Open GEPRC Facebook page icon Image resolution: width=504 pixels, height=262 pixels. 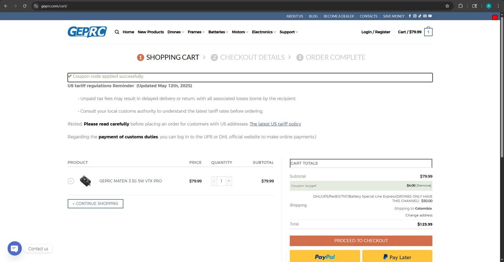[410, 16]
